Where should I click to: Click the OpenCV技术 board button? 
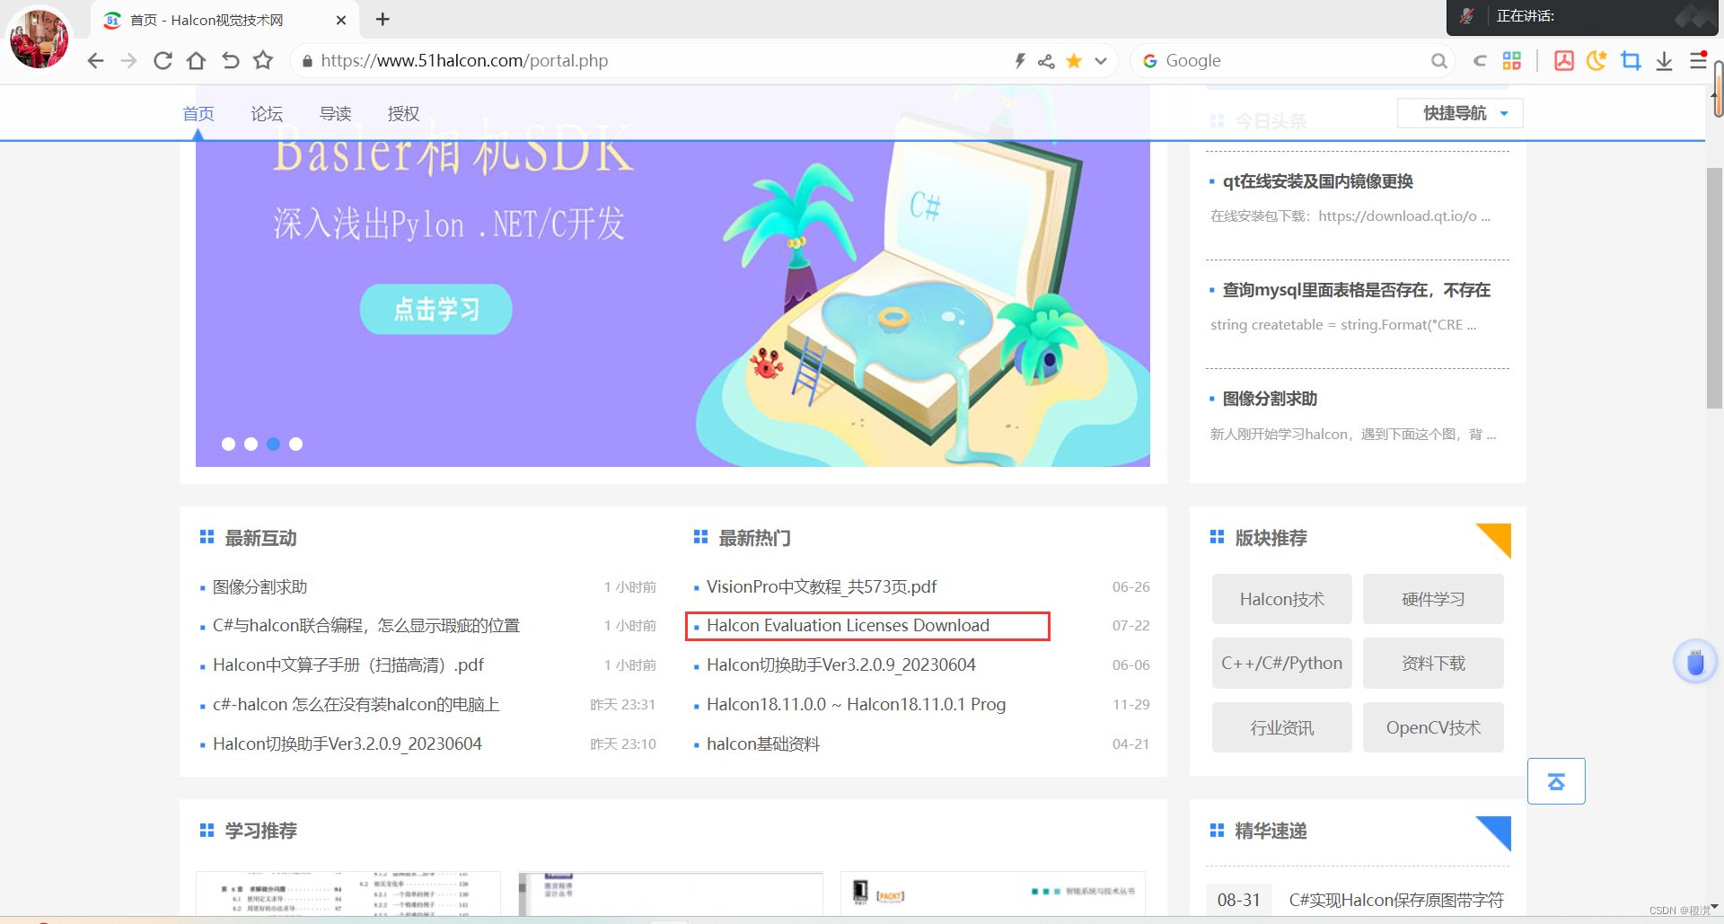[1433, 727]
